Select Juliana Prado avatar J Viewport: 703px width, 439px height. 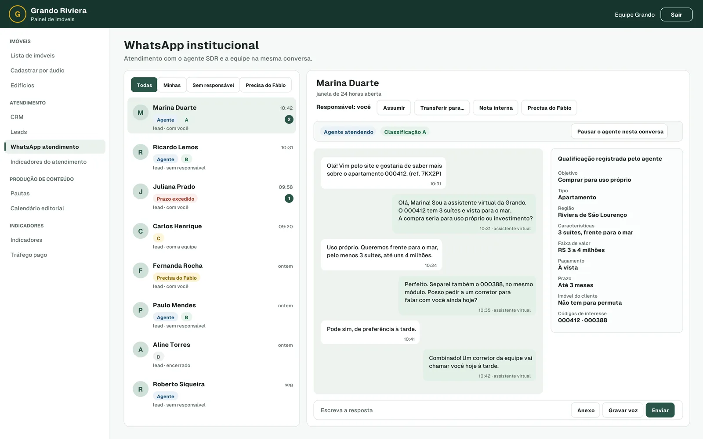(141, 192)
